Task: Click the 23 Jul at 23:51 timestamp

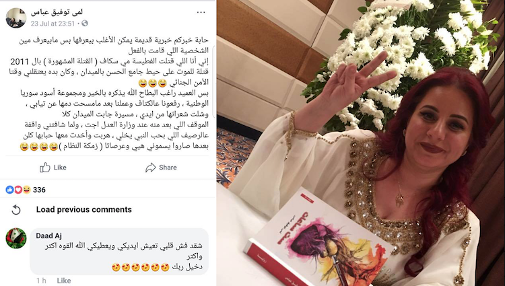Action: pyautogui.click(x=53, y=24)
